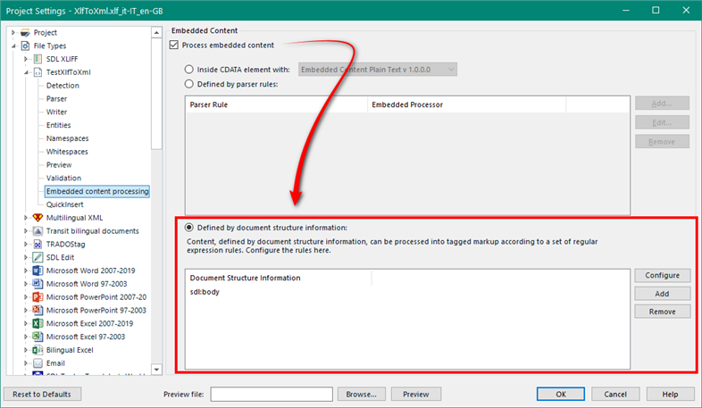Collapse the File Types tree node
Screen dimensions: 702x408
coord(13,46)
